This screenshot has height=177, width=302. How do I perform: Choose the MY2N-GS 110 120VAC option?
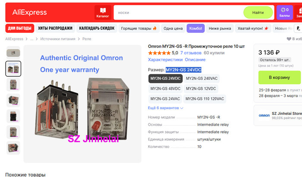click(205, 99)
